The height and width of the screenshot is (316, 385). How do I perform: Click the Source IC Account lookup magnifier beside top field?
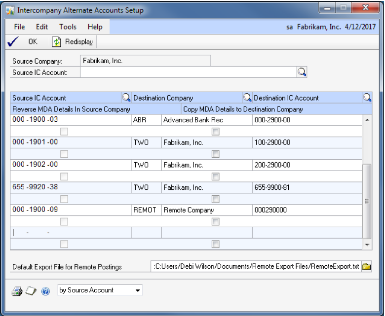tap(302, 72)
